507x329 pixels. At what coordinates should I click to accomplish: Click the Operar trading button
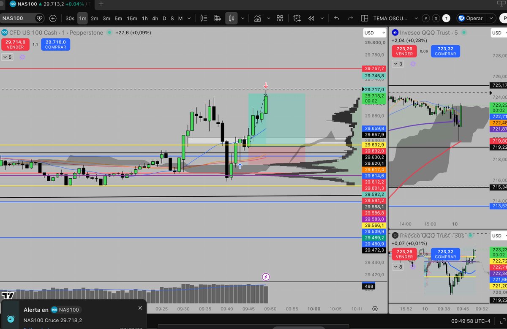pyautogui.click(x=471, y=18)
